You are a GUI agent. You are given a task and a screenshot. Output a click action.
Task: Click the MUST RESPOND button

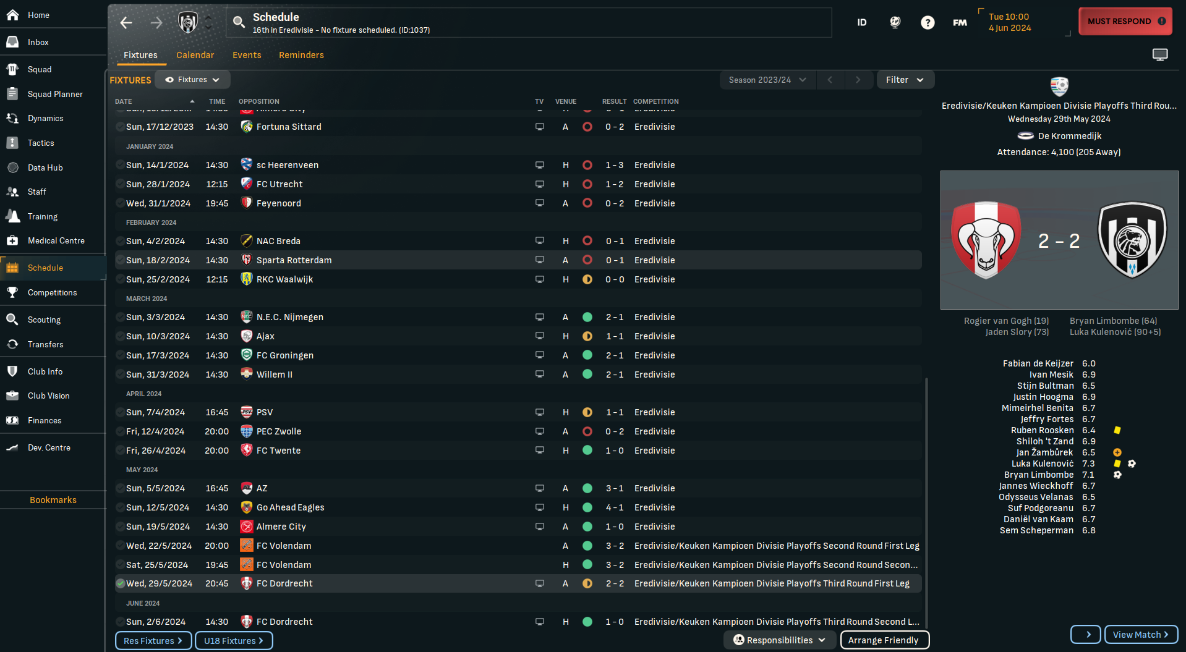(1125, 21)
